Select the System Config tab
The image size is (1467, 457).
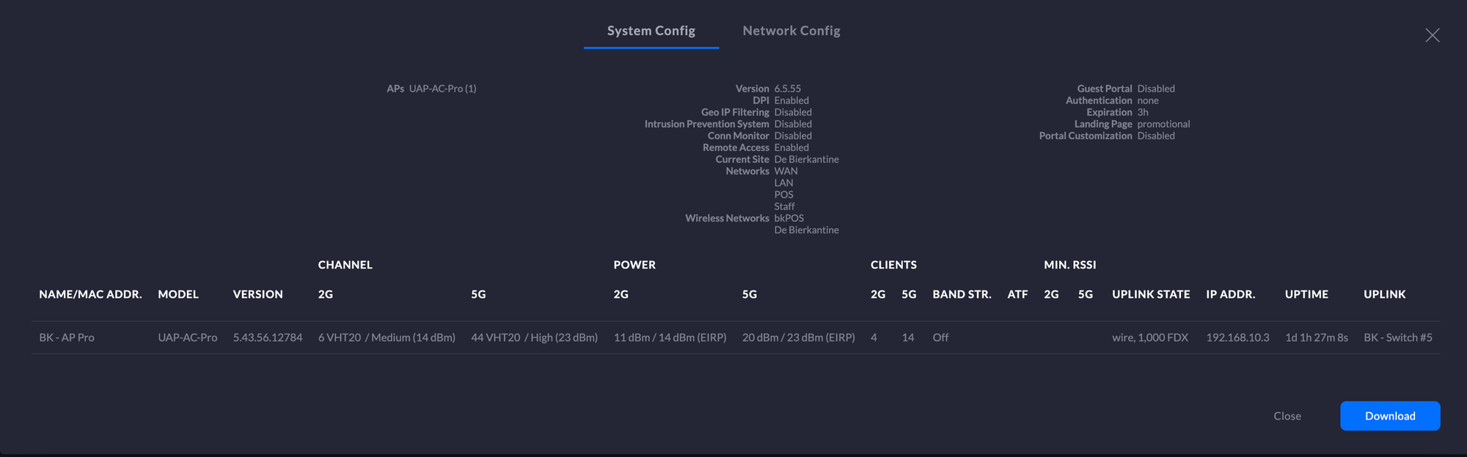pos(651,31)
